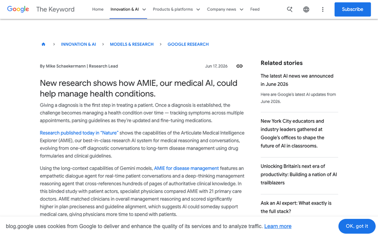Viewport: 378px width, 236px height.
Task: Click the date 'Jun 17, 2026'
Action: (x=216, y=66)
